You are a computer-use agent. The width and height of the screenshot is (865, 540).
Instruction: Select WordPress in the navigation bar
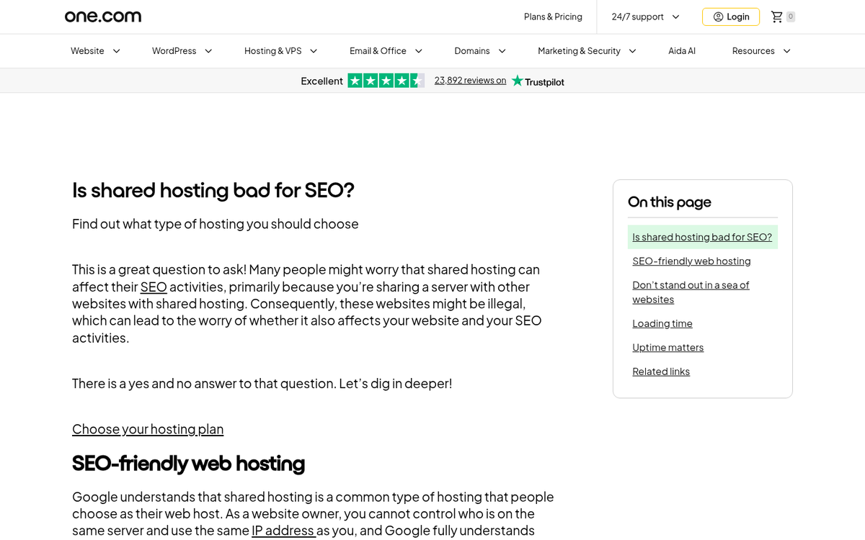(174, 50)
